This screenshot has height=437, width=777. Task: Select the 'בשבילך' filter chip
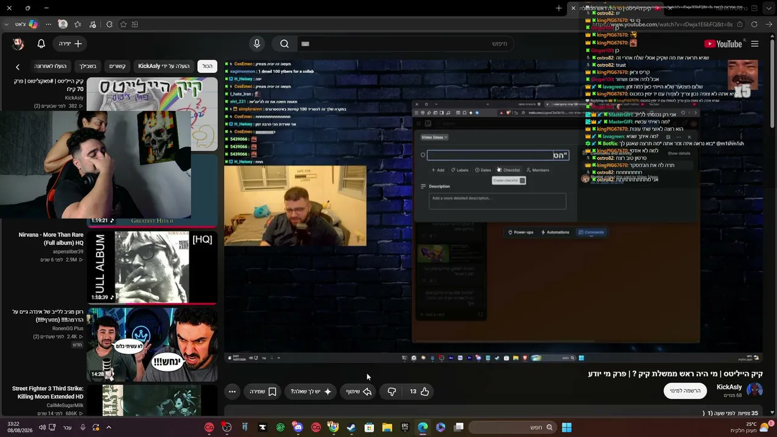[x=87, y=66]
